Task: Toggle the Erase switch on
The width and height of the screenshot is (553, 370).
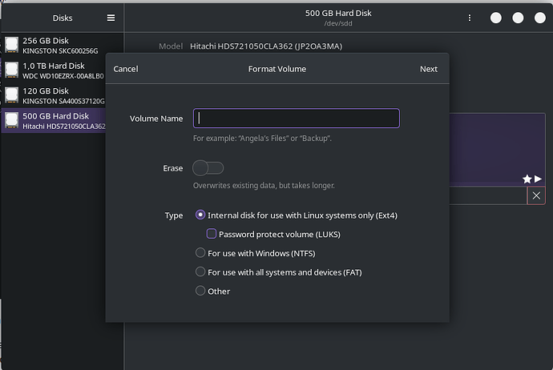Action: click(208, 168)
